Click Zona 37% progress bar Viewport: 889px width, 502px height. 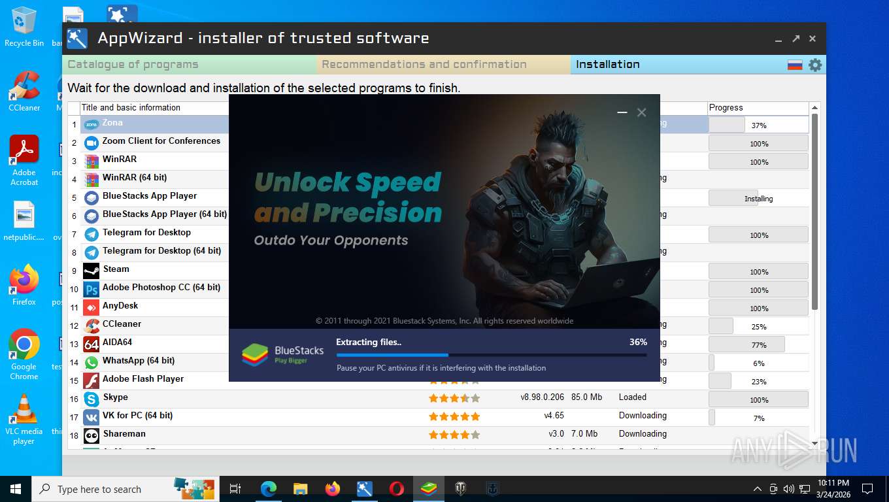[x=759, y=125]
